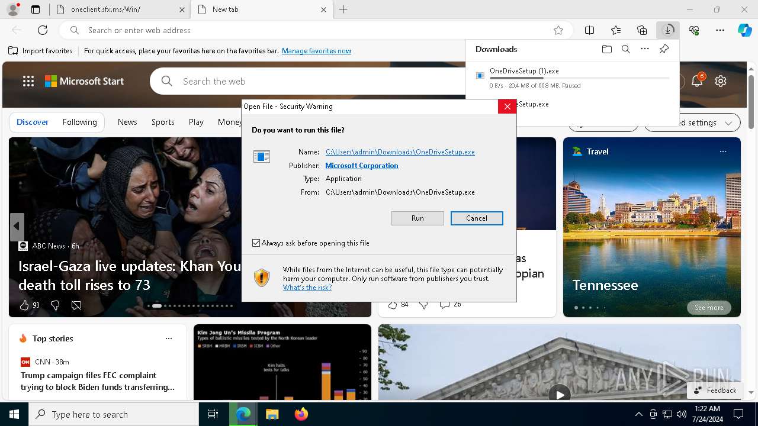Open a new browser tab plus button

point(343,9)
